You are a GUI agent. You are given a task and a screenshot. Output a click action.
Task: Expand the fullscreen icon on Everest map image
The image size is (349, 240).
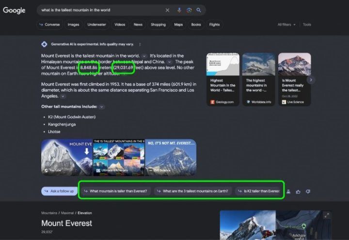coord(327,215)
